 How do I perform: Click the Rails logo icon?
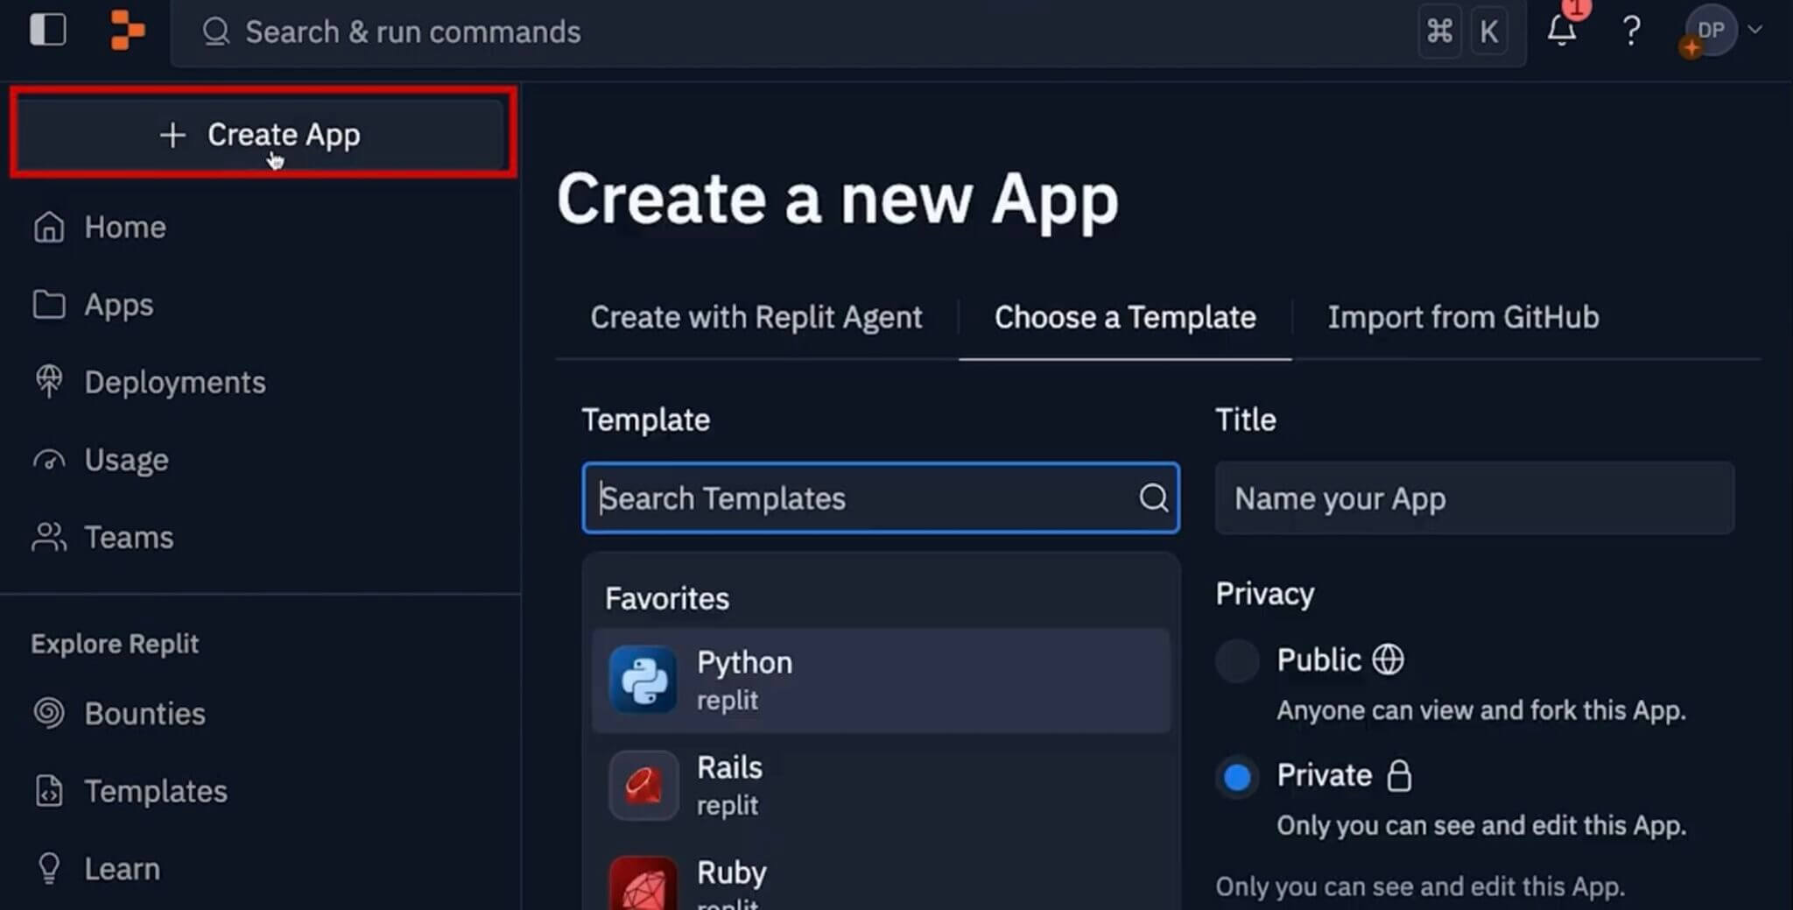click(x=643, y=786)
